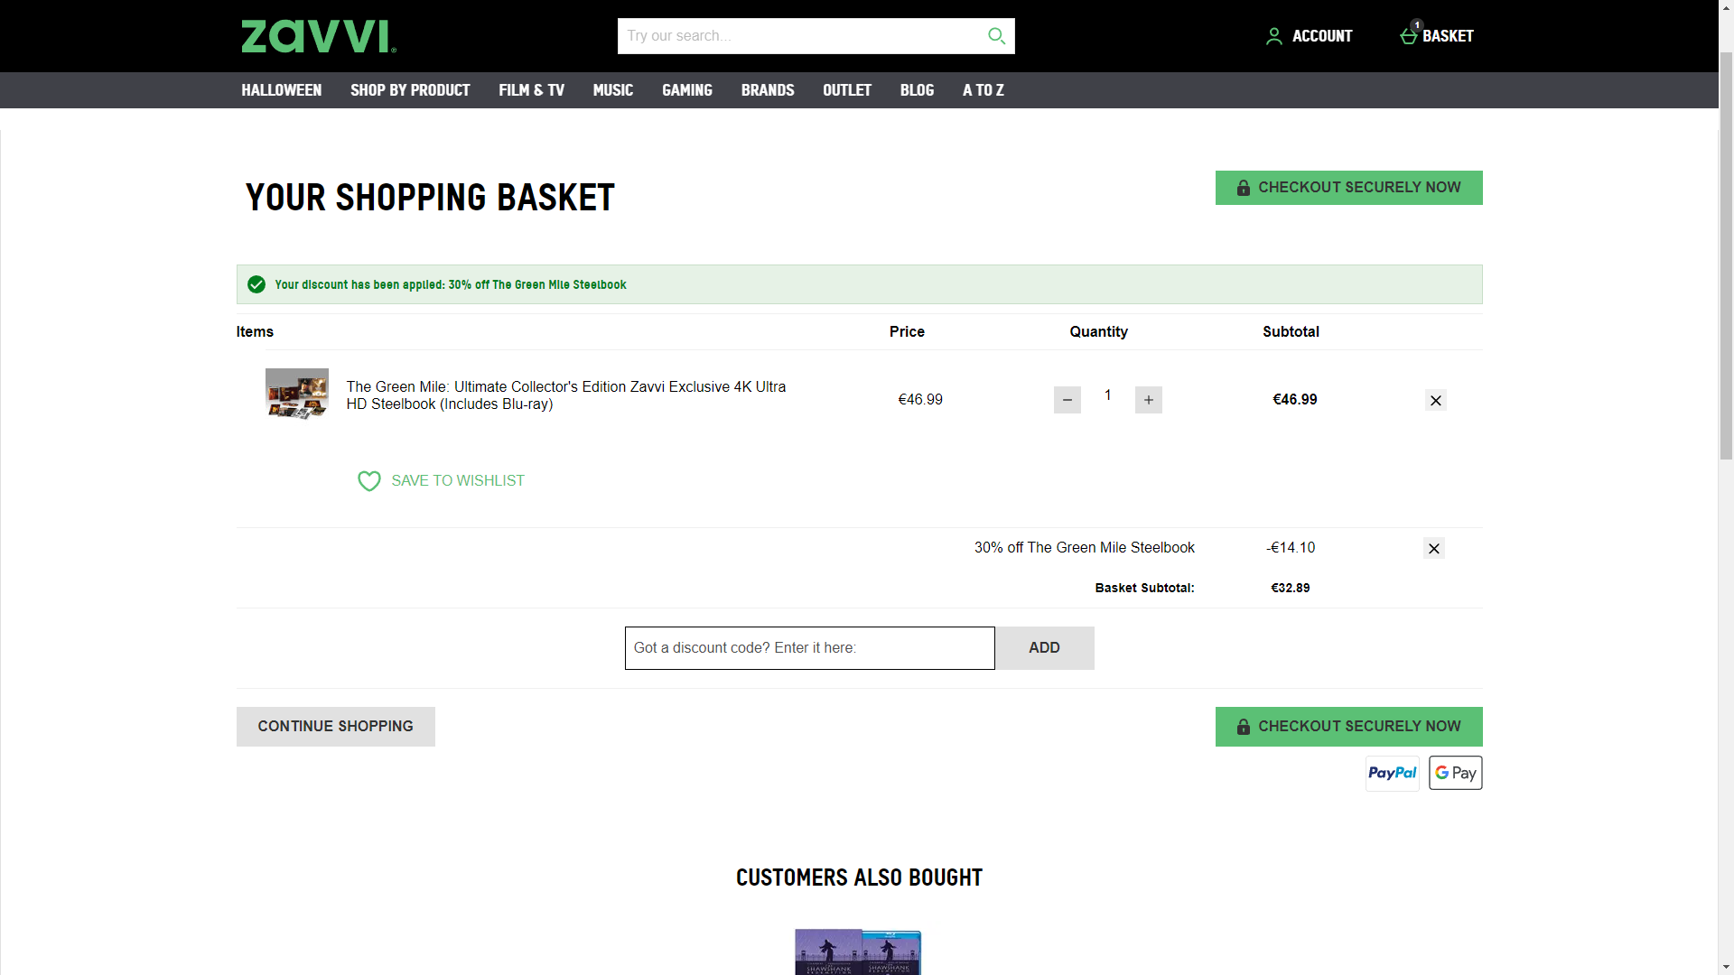This screenshot has height=975, width=1734.
Task: Click top Checkout Securely Now button
Action: [1348, 188]
